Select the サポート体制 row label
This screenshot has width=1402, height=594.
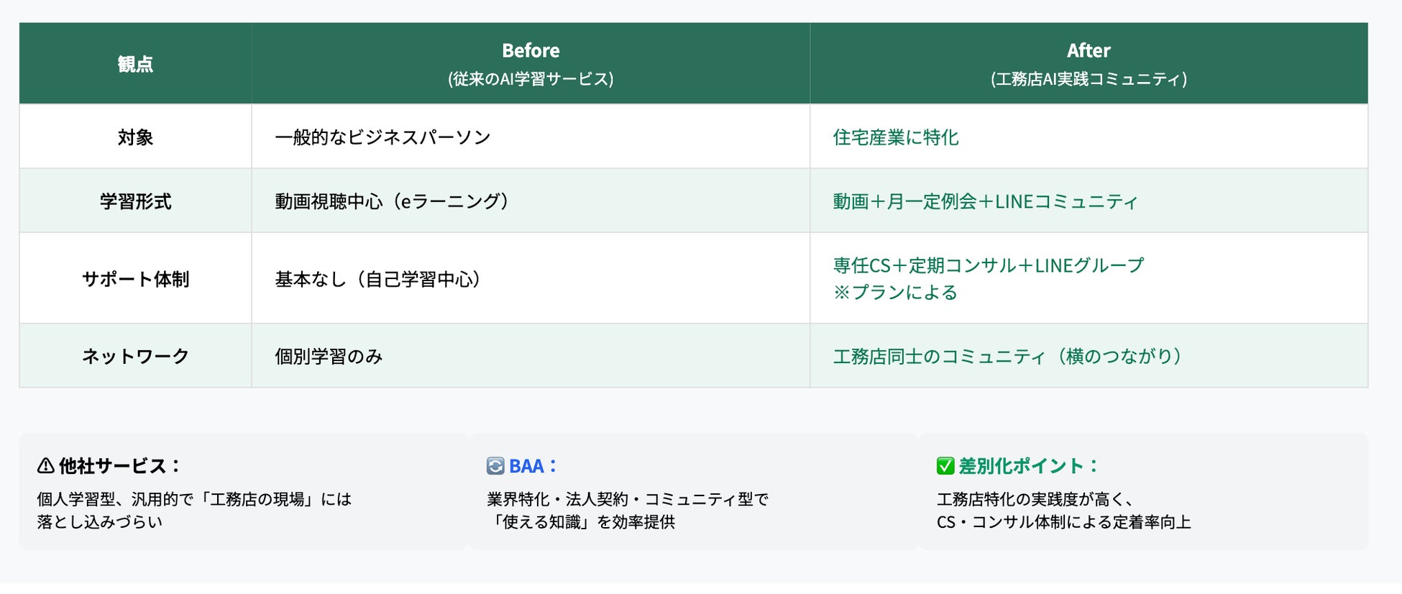click(x=135, y=279)
